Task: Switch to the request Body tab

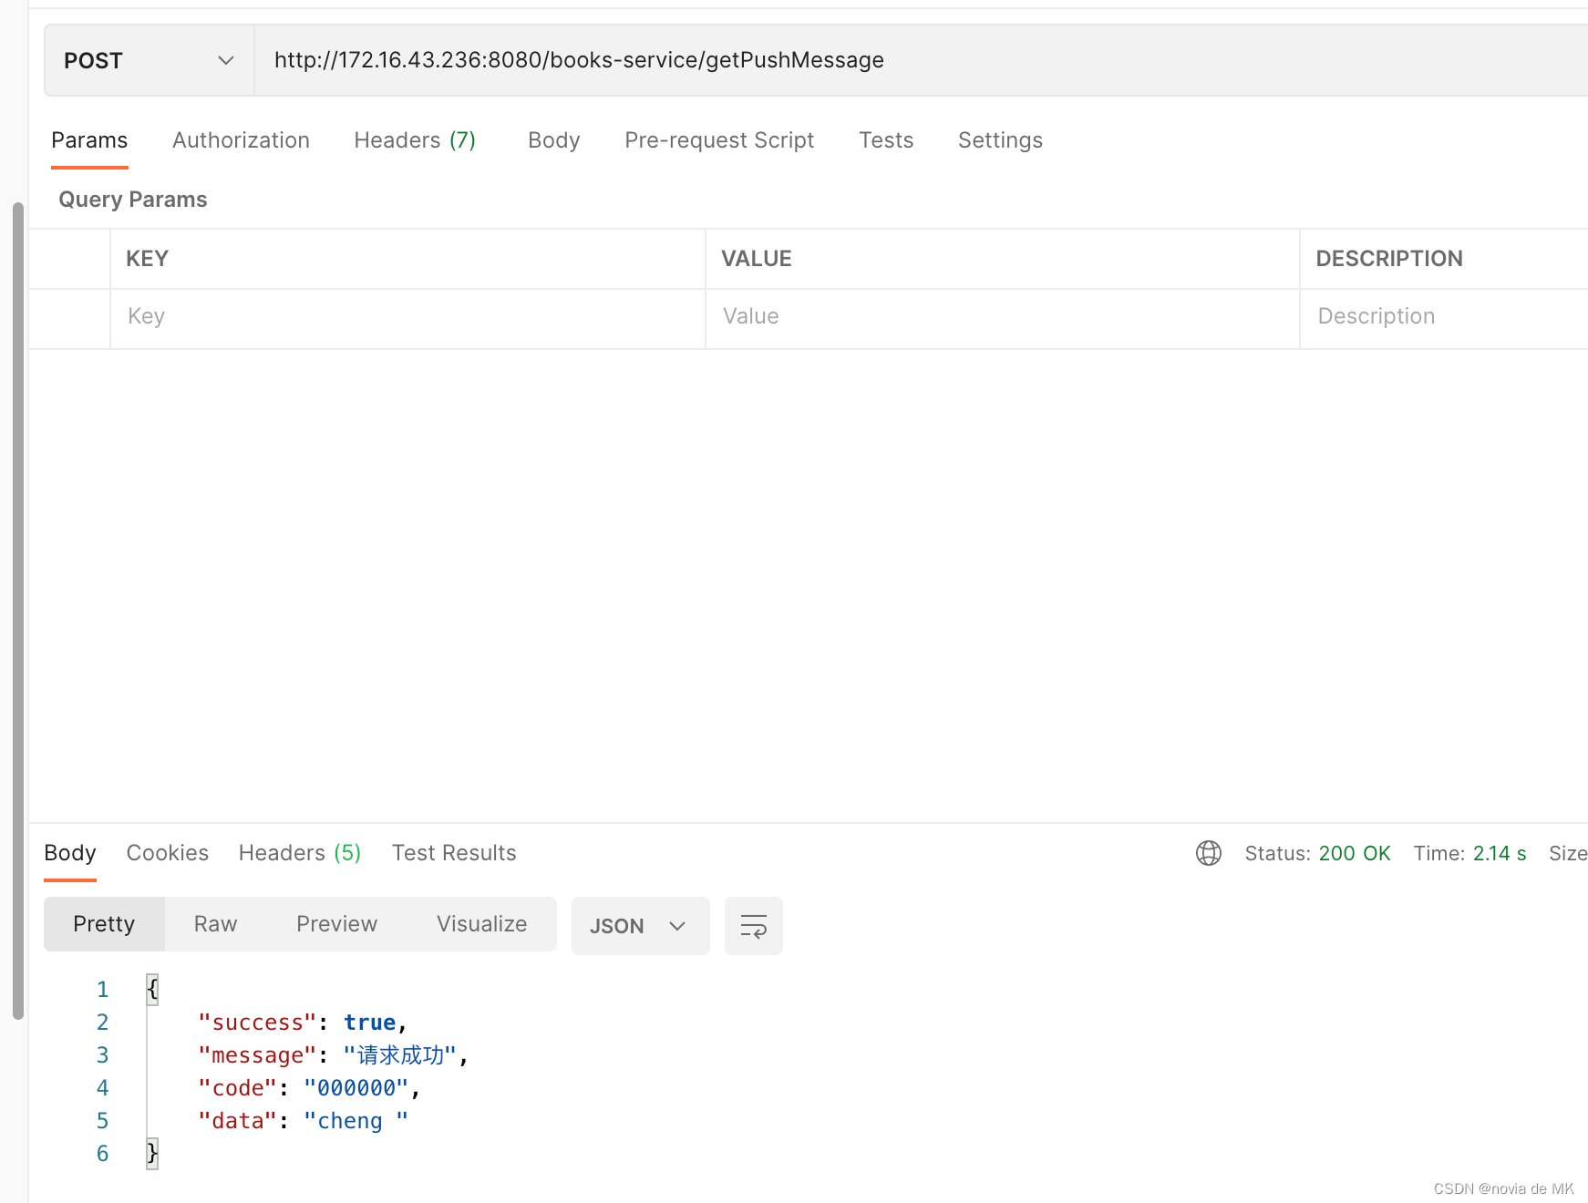Action: (553, 140)
